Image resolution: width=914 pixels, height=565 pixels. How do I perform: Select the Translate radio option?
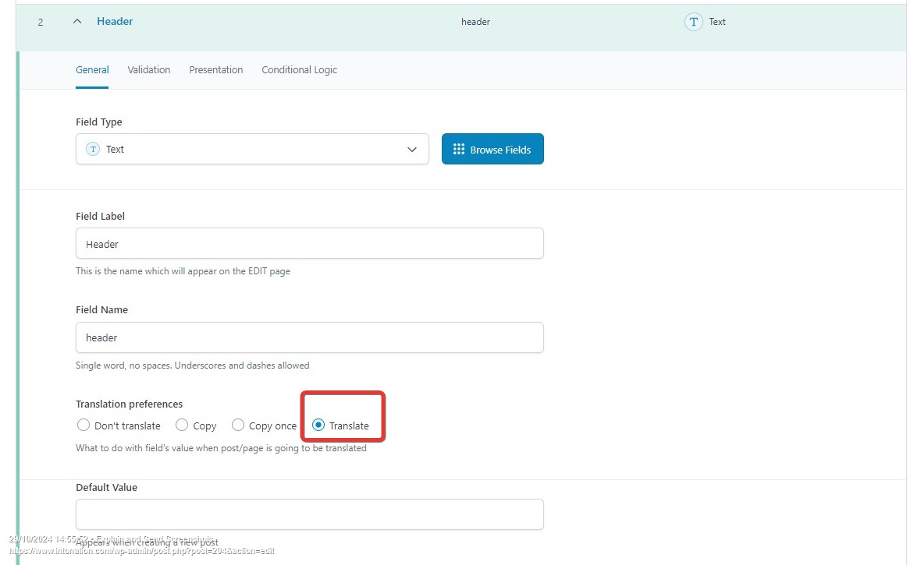click(x=318, y=425)
